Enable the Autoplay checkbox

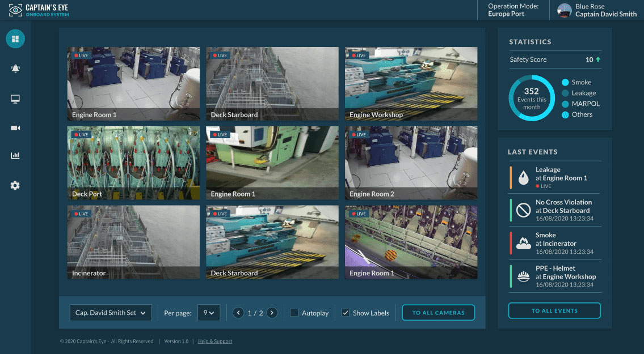[x=294, y=313]
